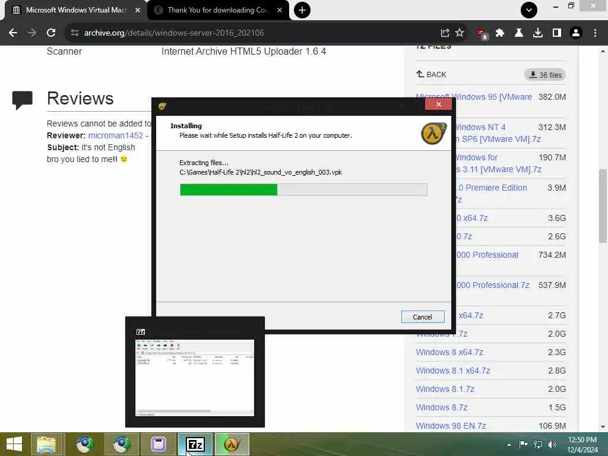Close the Thank You for downloading tab

click(x=280, y=10)
